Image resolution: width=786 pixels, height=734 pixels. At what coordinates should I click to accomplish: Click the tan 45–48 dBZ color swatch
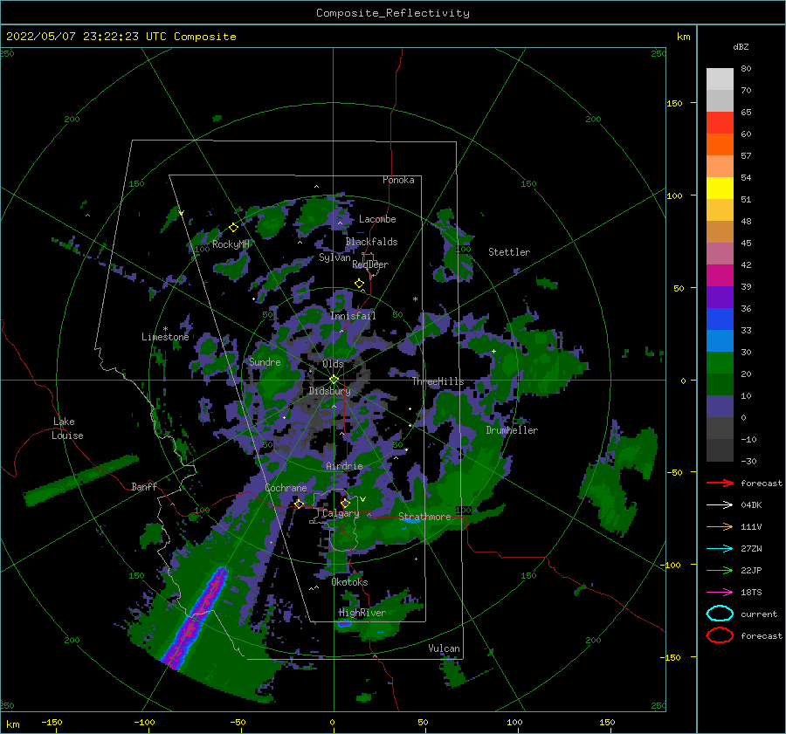coord(720,232)
